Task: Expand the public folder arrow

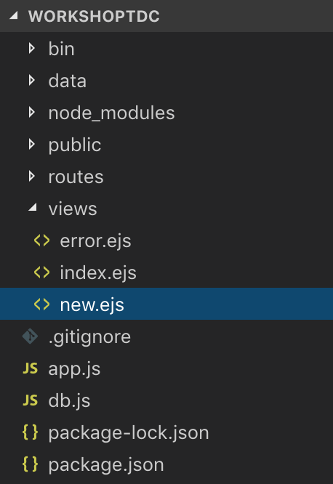Action: click(x=31, y=144)
